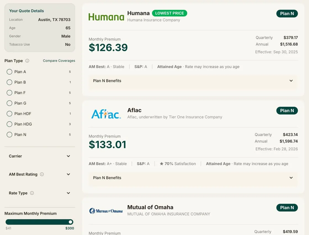Click the Mutual of Omaha logo

[106, 211]
